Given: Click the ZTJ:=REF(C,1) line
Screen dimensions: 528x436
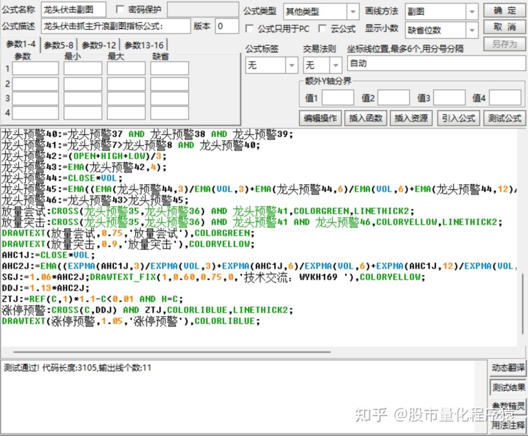Looking at the screenshot, I should [x=92, y=299].
